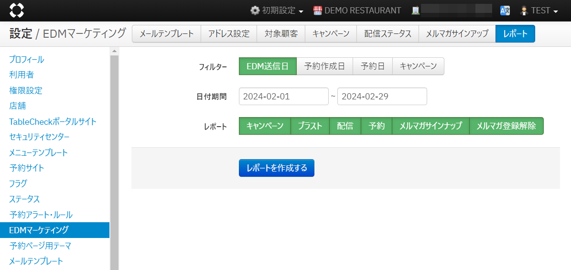Go to 予約サイト in the sidebar
The image size is (571, 270).
[x=27, y=168]
